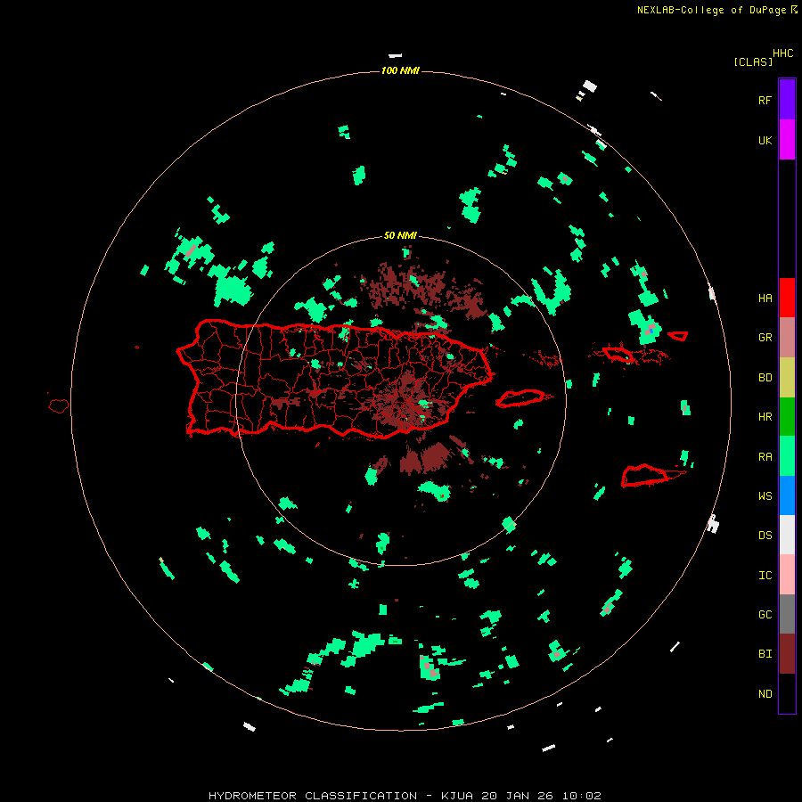This screenshot has width=802, height=802.
Task: Click the 100 NMI range ring label
Action: click(400, 70)
